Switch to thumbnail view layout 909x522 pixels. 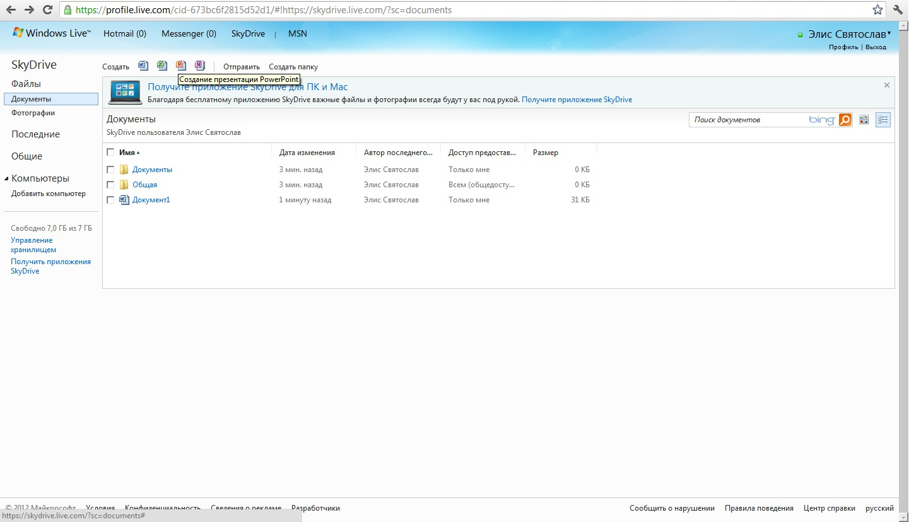(x=864, y=120)
